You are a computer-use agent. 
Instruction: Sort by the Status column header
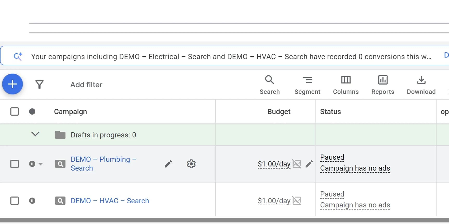click(x=330, y=111)
